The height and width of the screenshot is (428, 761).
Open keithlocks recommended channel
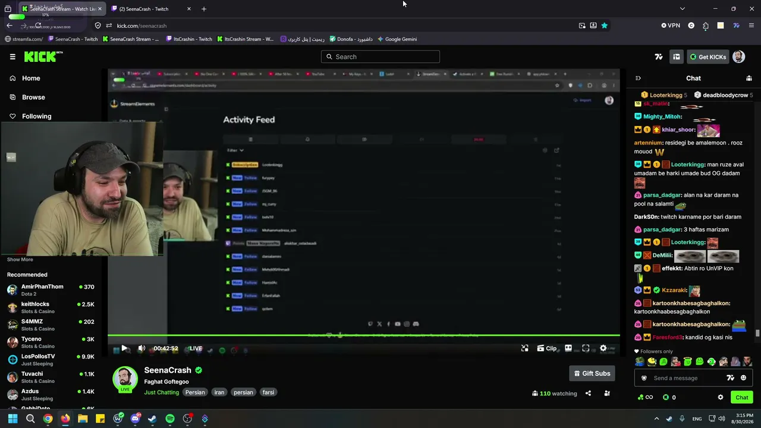[x=51, y=307]
